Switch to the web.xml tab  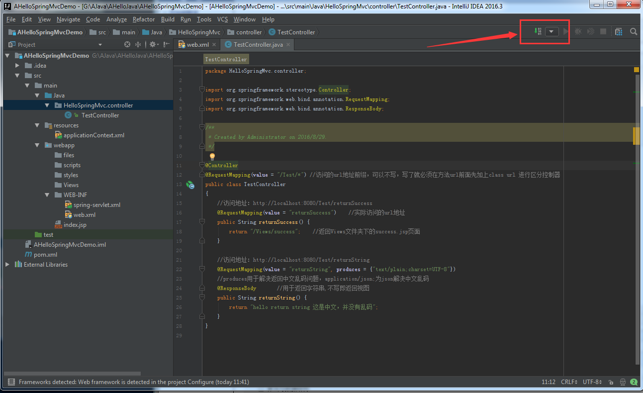point(197,44)
